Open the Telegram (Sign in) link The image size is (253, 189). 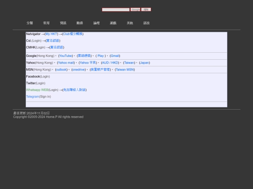38,97
